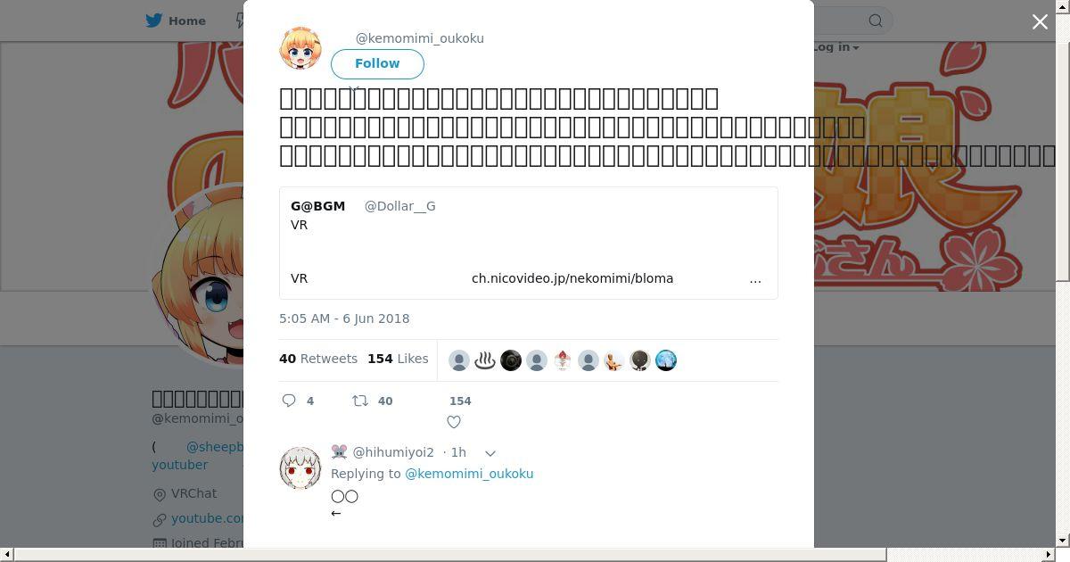1070x562 pixels.
Task: Open the tweet timestamp 5:05 AM link
Action: pos(344,318)
